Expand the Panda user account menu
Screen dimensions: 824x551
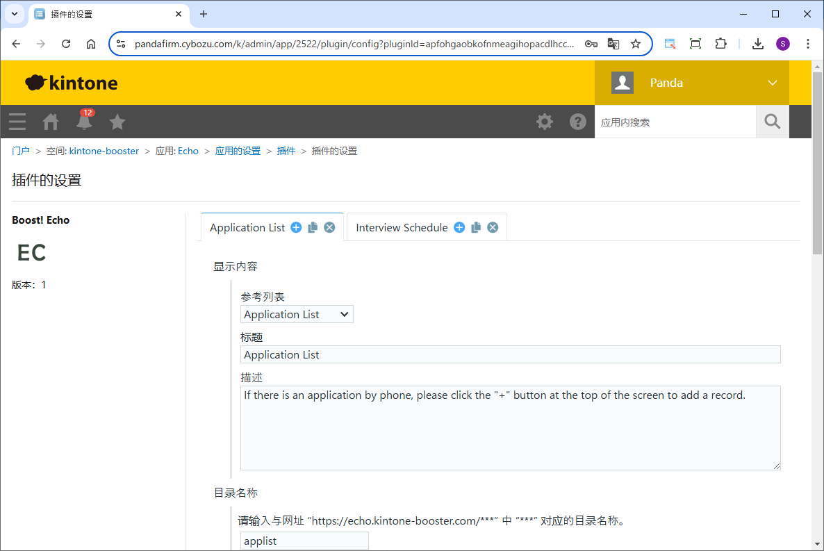coord(773,83)
